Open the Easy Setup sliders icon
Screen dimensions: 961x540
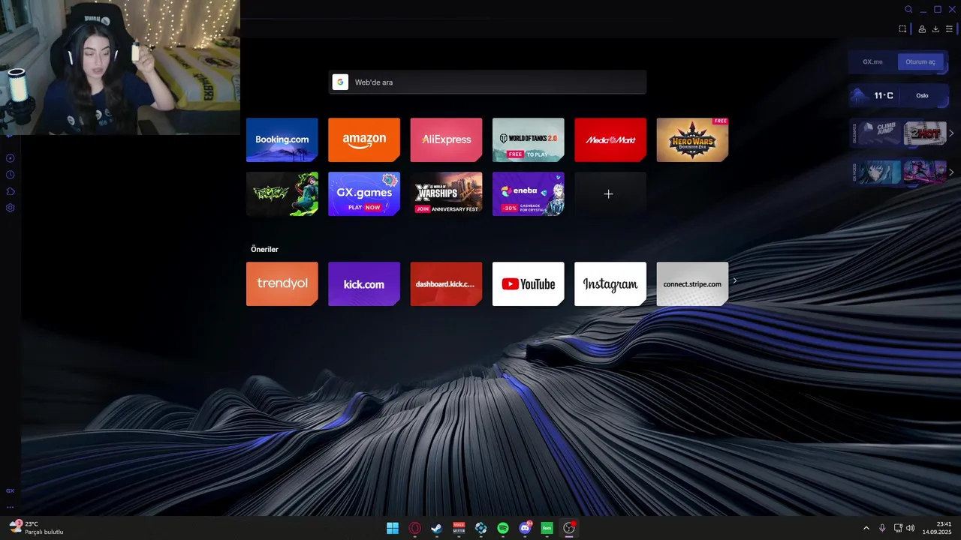coord(949,29)
